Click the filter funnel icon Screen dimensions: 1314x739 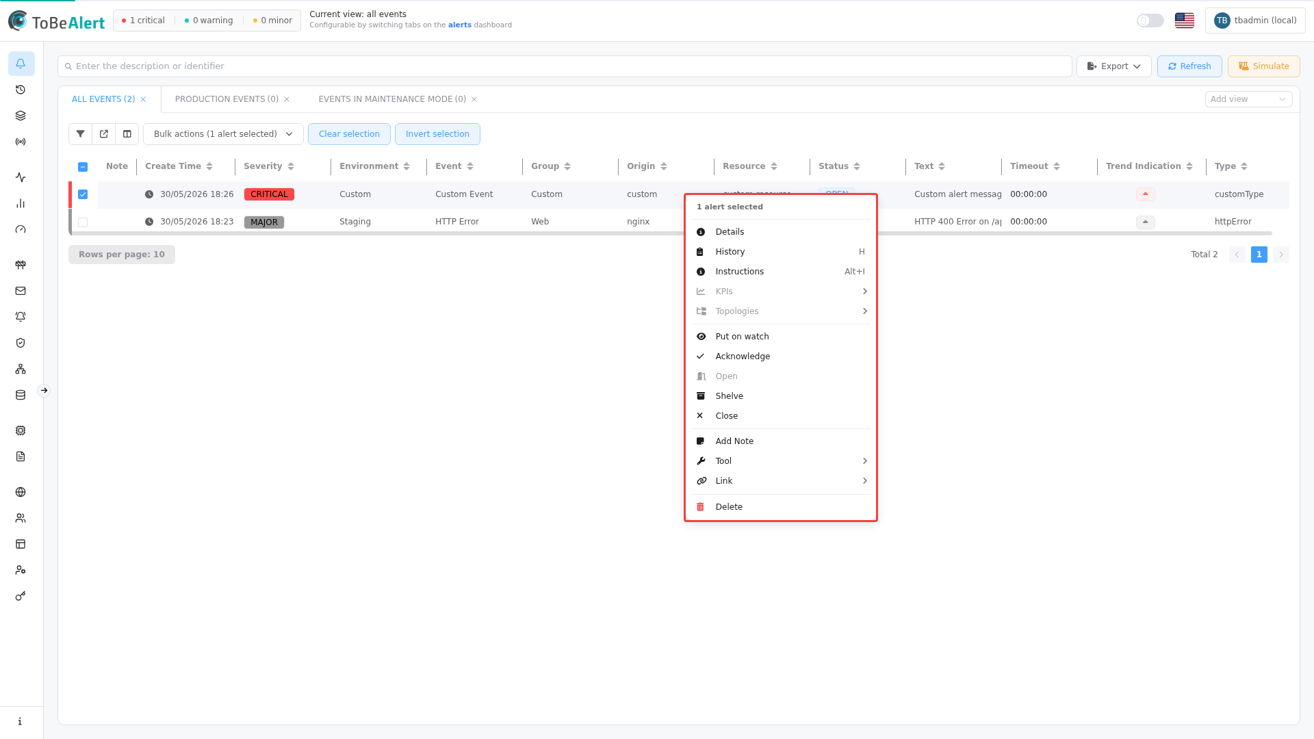click(80, 134)
